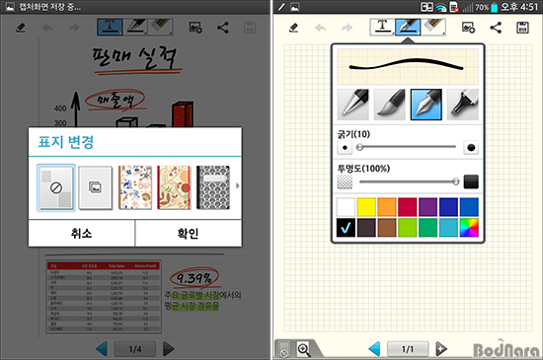The width and height of the screenshot is (543, 360).
Task: Tap the Wi-Fi status icon
Action: (x=441, y=7)
